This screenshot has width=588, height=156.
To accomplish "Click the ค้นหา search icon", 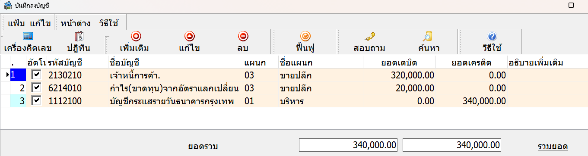I will [428, 37].
